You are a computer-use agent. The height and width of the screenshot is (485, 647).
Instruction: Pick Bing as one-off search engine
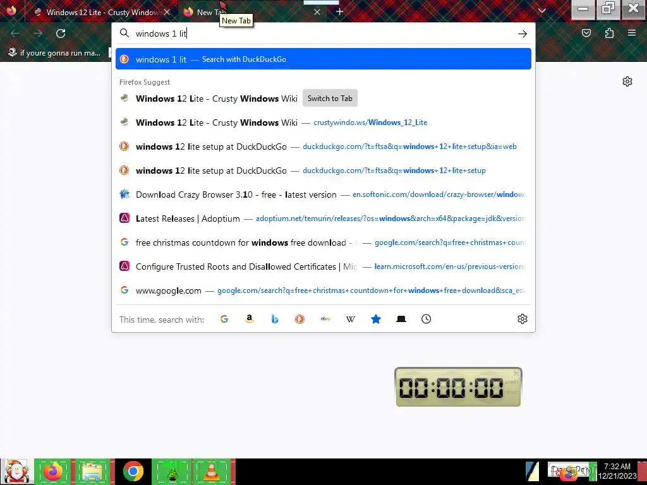(275, 319)
